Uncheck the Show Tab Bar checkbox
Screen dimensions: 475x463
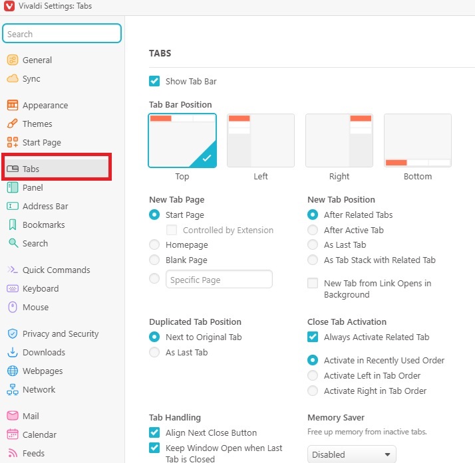[x=154, y=81]
